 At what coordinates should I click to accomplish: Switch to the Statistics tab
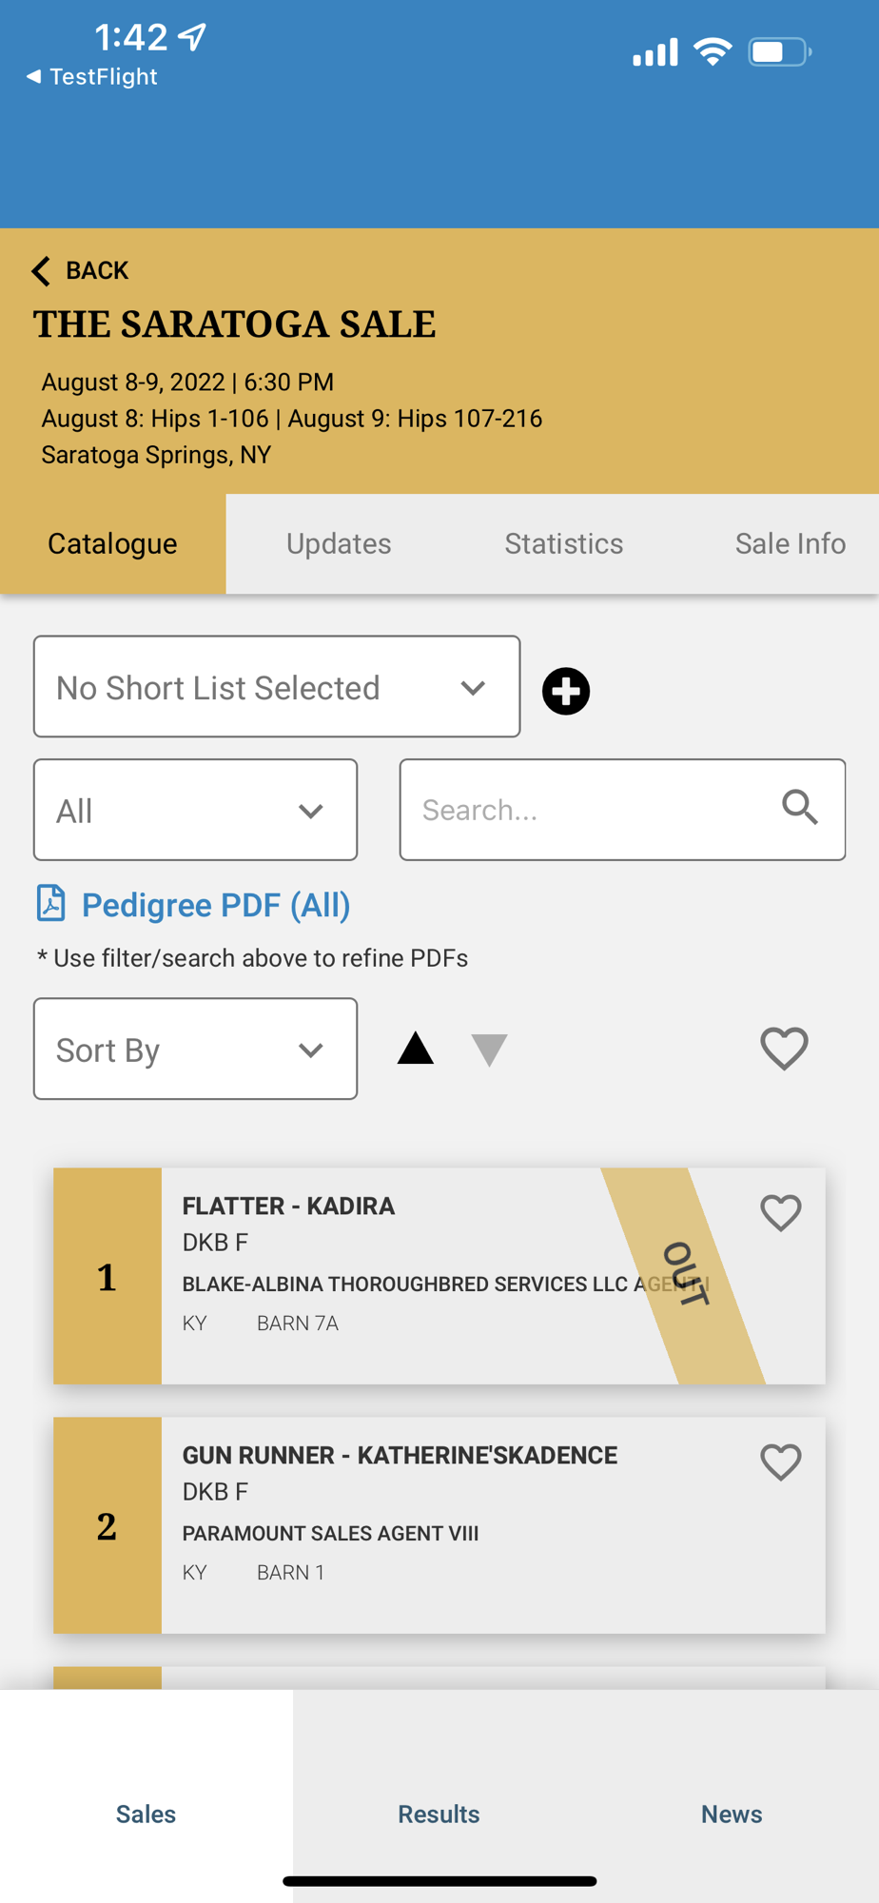563,544
